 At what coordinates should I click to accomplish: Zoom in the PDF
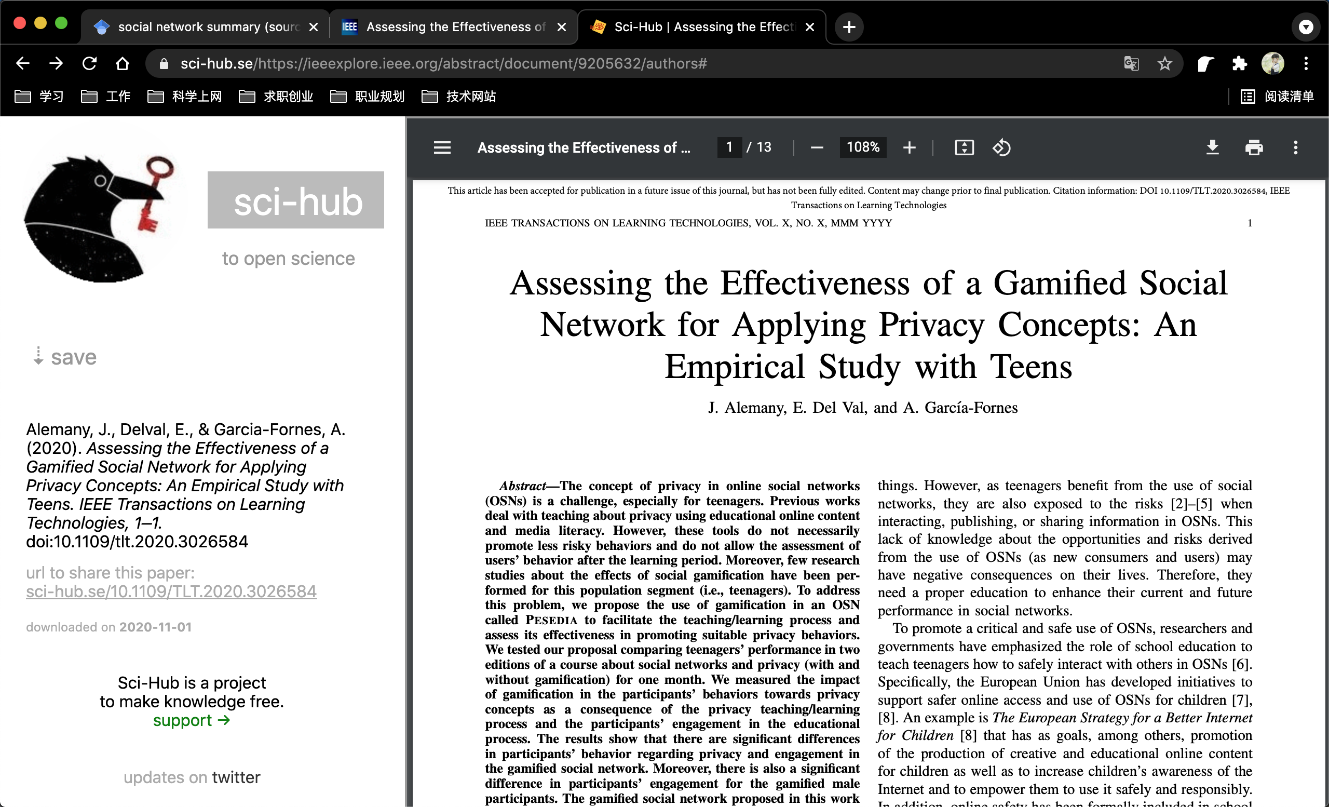pos(910,147)
